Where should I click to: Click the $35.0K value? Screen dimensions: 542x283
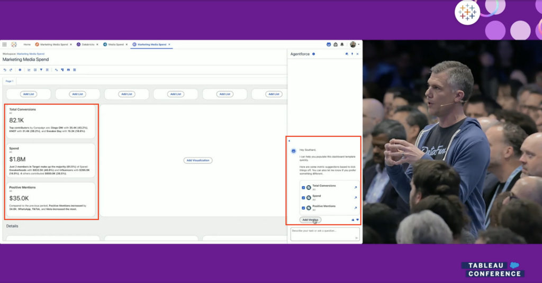tap(19, 198)
